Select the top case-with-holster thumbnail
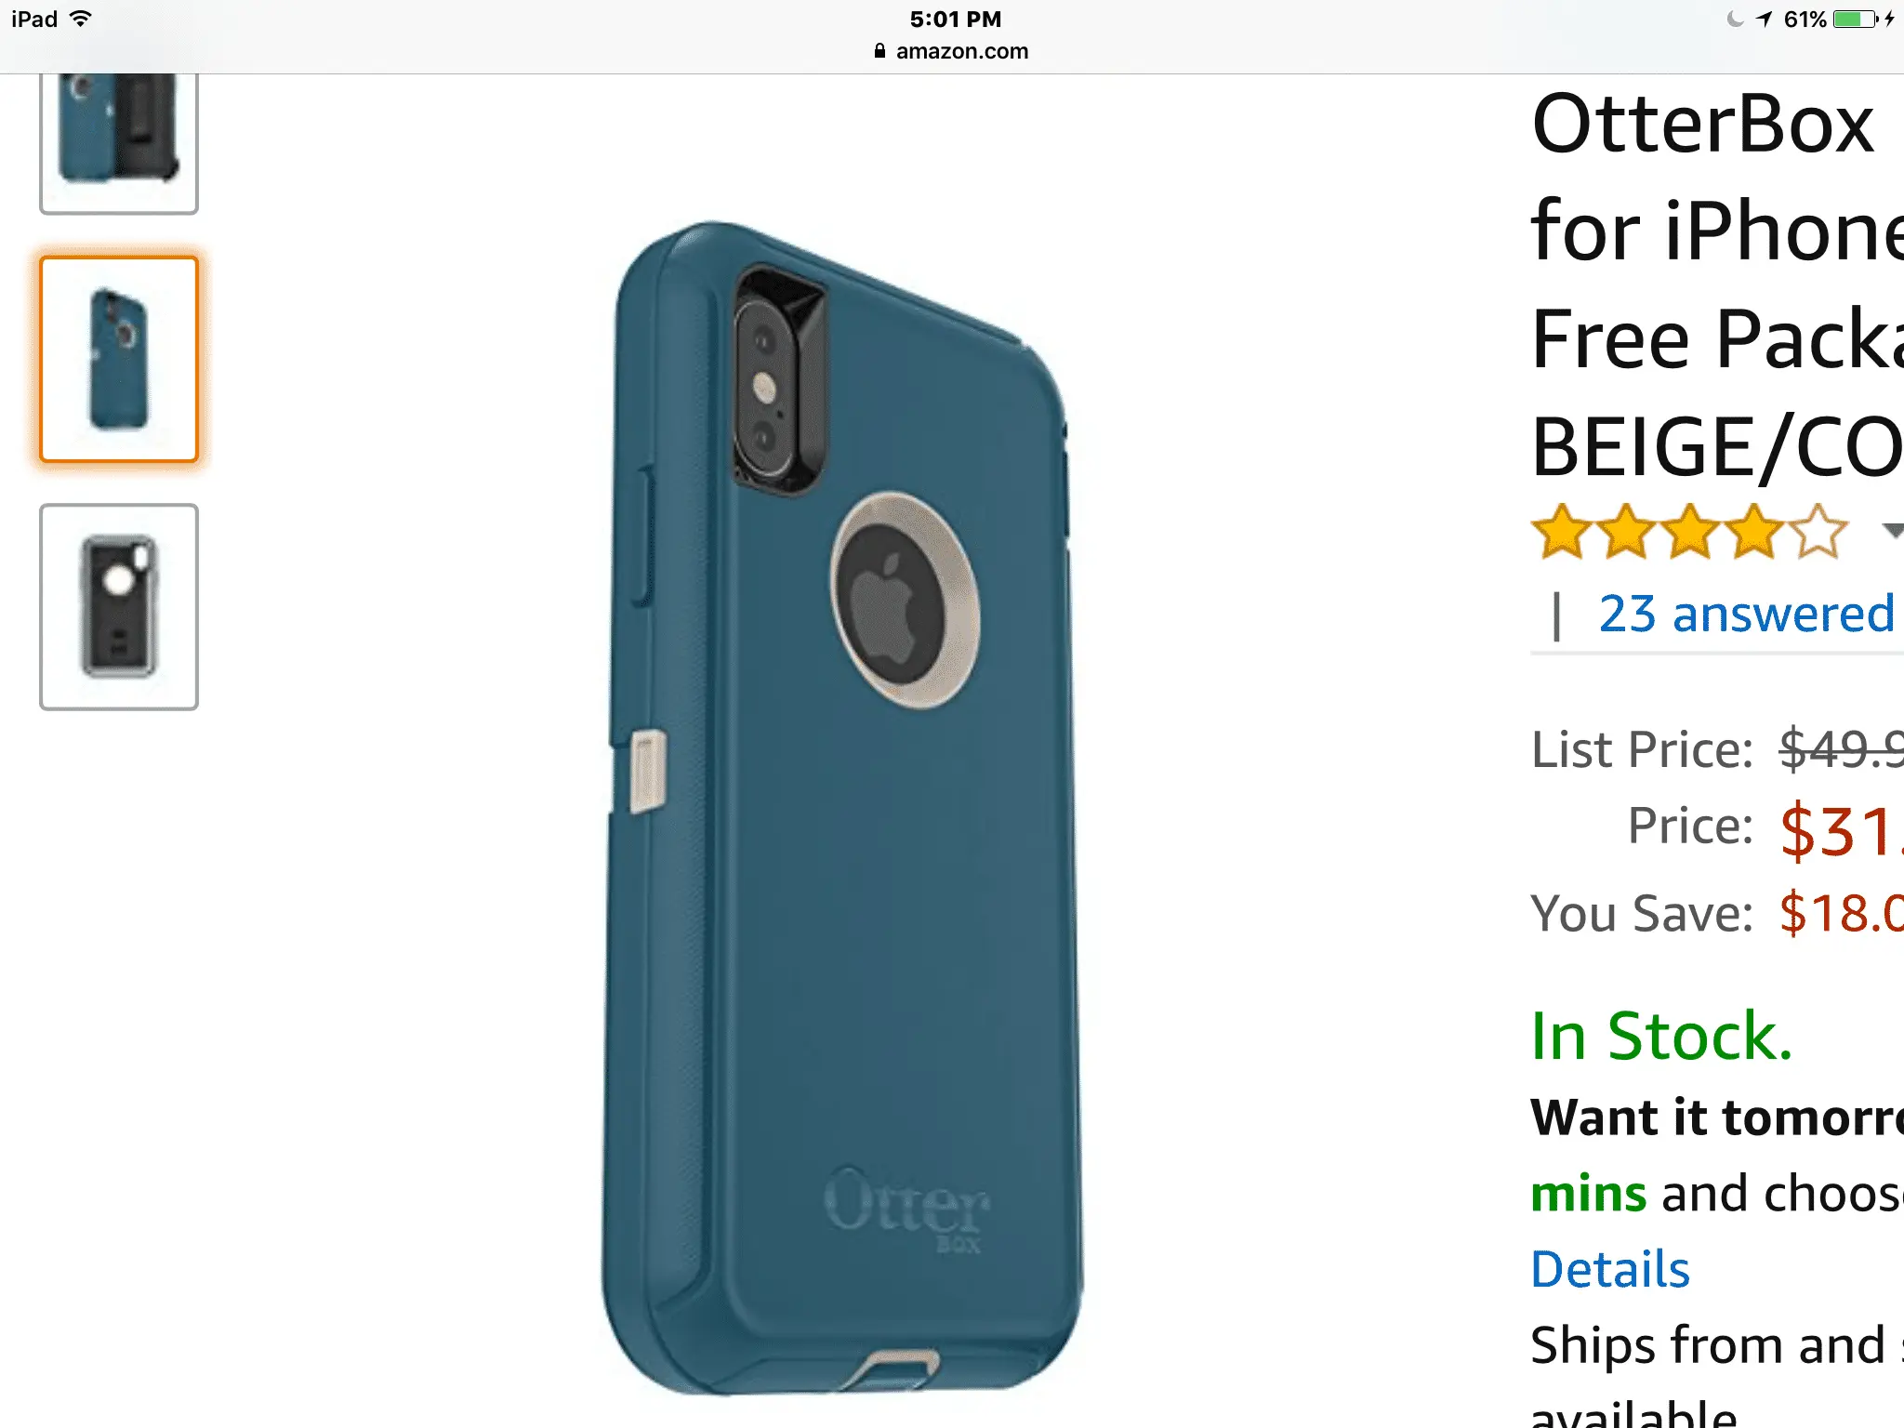The width and height of the screenshot is (1904, 1428). coord(119,143)
